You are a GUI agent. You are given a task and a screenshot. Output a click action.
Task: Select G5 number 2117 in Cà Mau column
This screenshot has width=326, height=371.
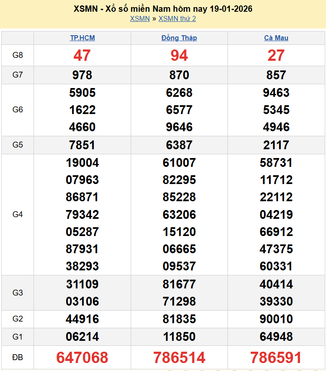coord(276,145)
